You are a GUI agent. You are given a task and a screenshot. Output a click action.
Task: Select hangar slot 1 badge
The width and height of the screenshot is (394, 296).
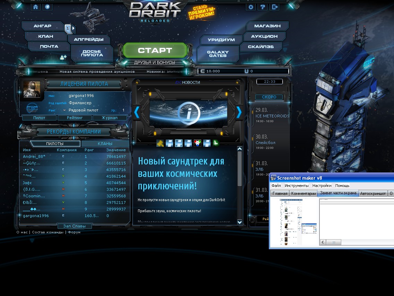[68, 28]
